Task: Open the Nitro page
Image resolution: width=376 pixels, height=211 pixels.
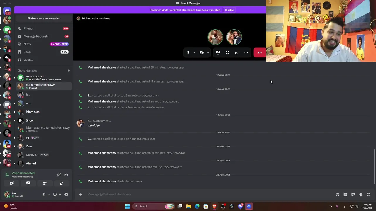Action: [43, 44]
